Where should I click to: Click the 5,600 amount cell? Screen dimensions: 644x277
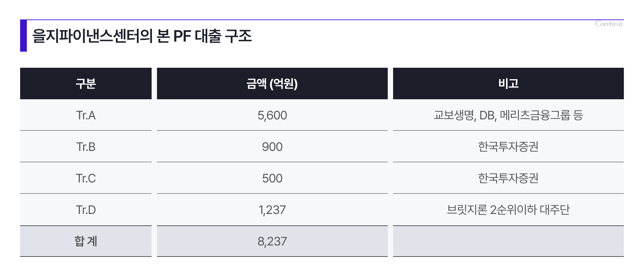272,115
